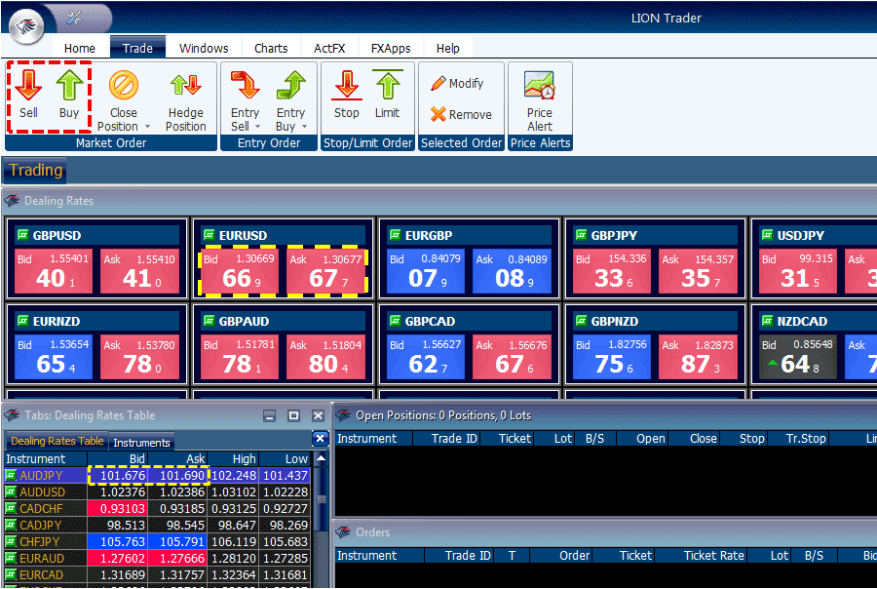Open the ActFX ribbon tab
Viewport: 877px width, 589px height.
(x=329, y=48)
